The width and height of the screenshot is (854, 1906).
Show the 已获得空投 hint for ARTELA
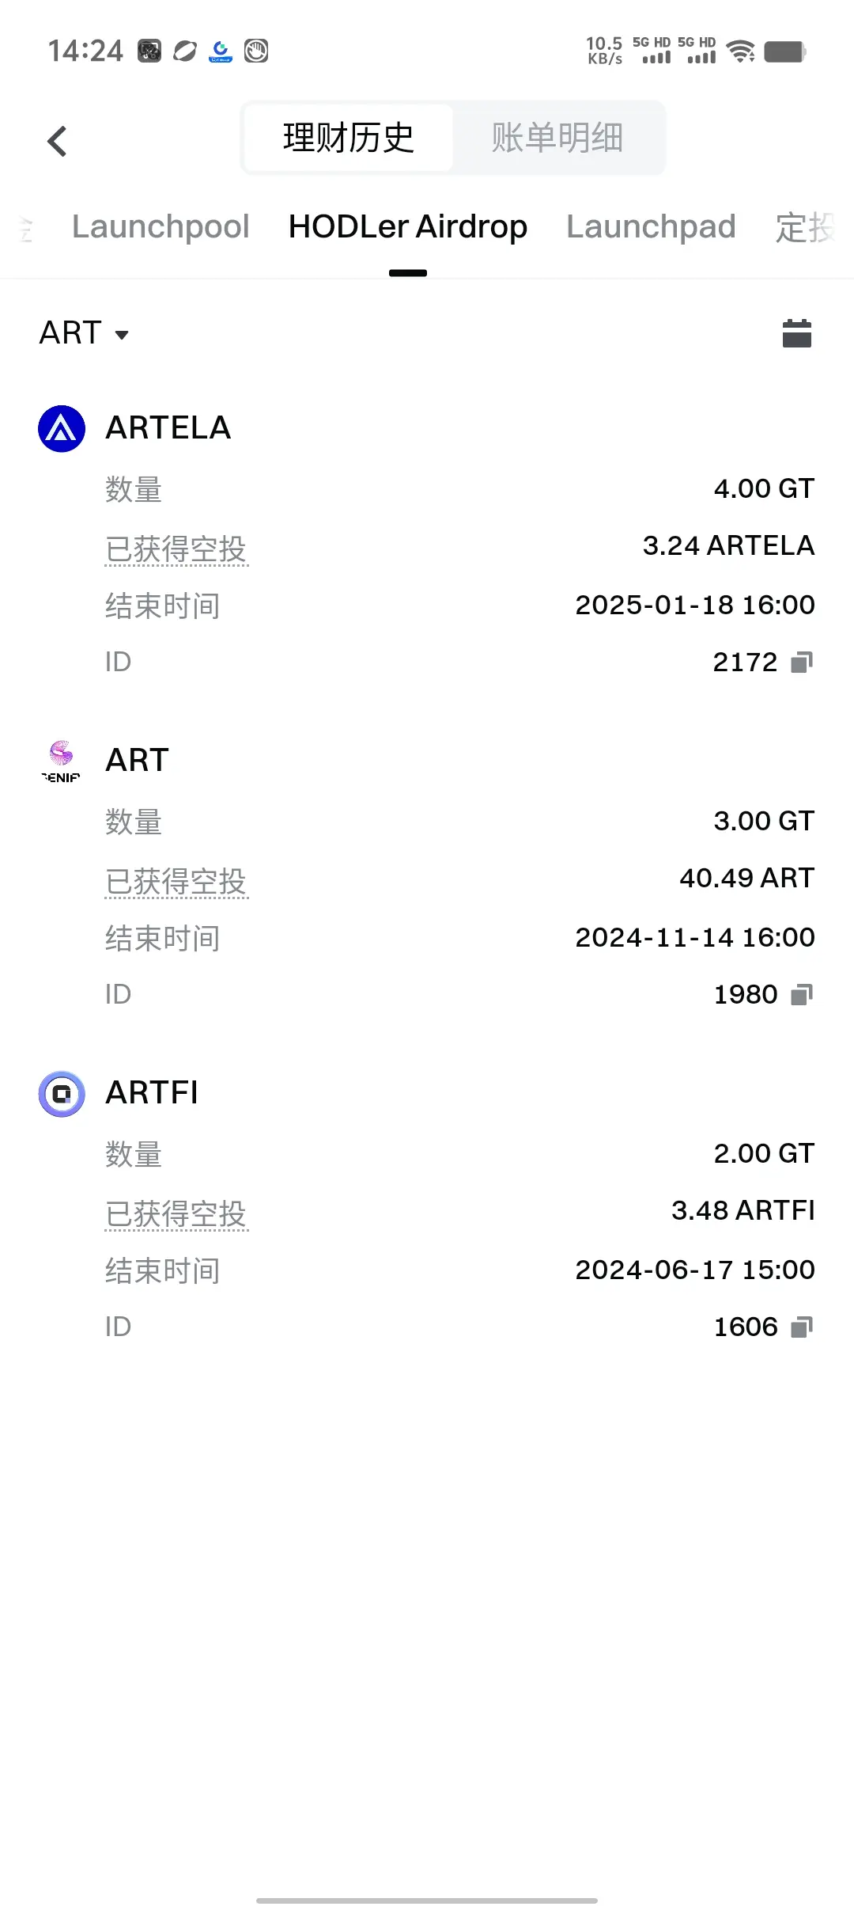coord(176,549)
